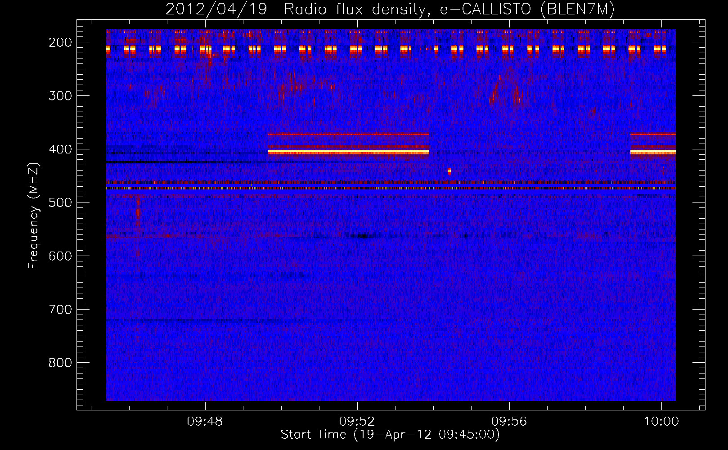
Task: Click the small isolated bright spot near 440 MHz
Action: [x=449, y=171]
